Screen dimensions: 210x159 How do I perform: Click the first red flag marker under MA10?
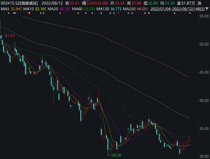click(x=29, y=13)
